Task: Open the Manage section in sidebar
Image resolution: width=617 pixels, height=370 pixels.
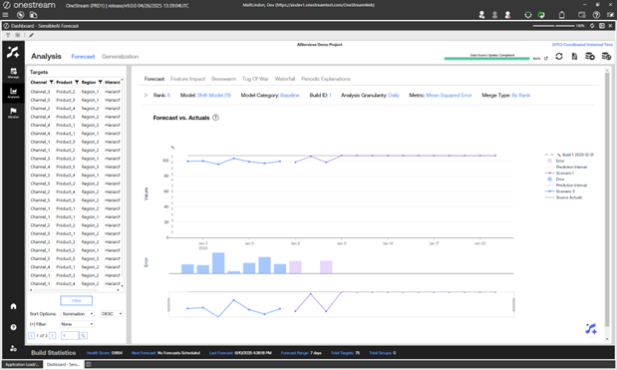Action: (13, 73)
